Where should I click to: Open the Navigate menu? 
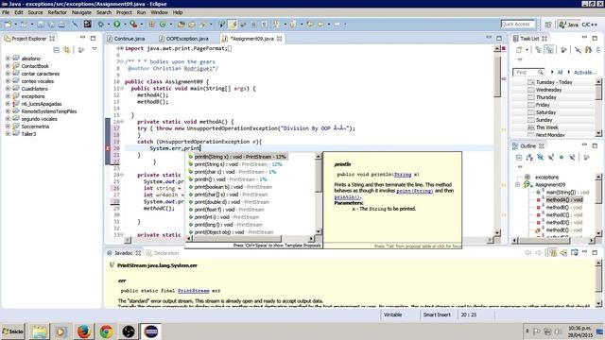[x=81, y=12]
